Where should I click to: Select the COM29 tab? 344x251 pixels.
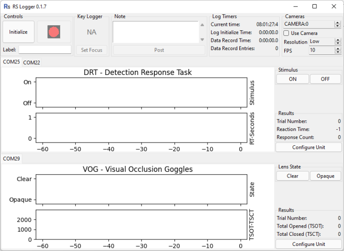click(11, 159)
